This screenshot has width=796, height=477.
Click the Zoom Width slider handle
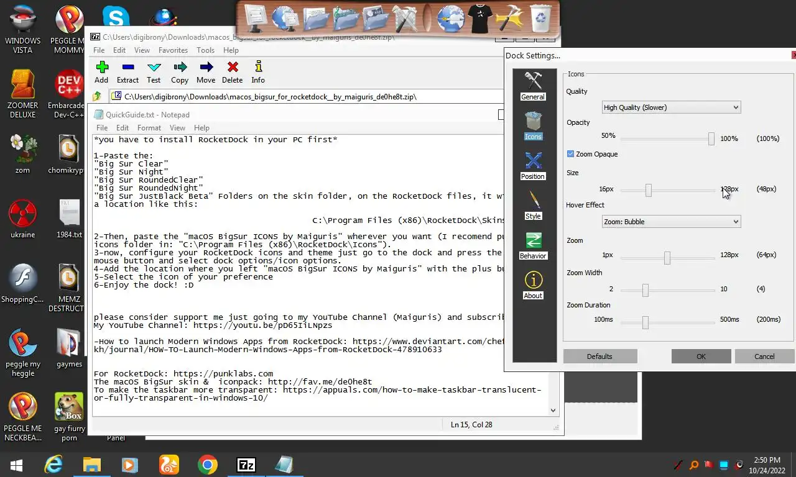(x=646, y=290)
